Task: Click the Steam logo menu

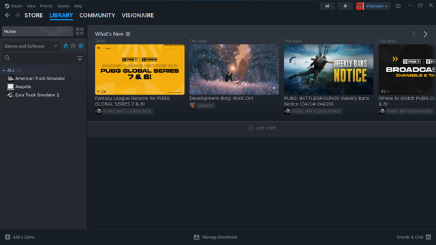Action: 13,6
